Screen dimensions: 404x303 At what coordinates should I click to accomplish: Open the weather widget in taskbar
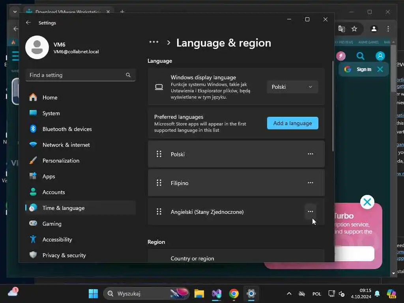point(13,292)
